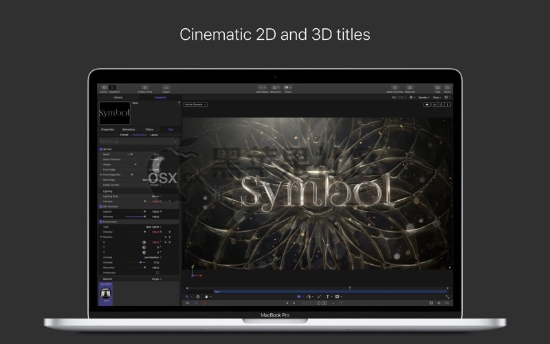Select the Pan hand tool
The height and width of the screenshot is (344, 550).
(x=207, y=297)
